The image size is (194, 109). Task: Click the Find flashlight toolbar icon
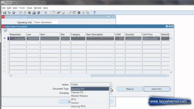pos(9,13)
